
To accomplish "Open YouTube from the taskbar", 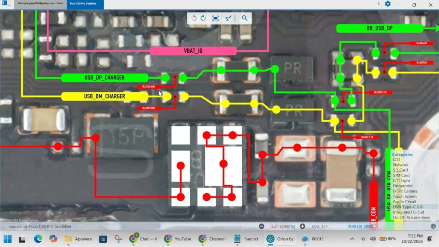I will [177, 239].
